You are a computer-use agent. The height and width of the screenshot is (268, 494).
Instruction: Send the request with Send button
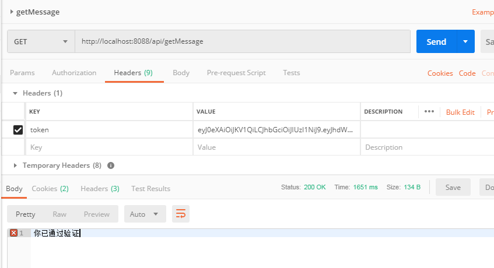436,41
